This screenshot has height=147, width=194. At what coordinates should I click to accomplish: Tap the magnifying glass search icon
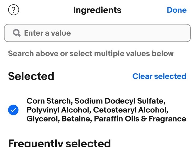coord(17,33)
